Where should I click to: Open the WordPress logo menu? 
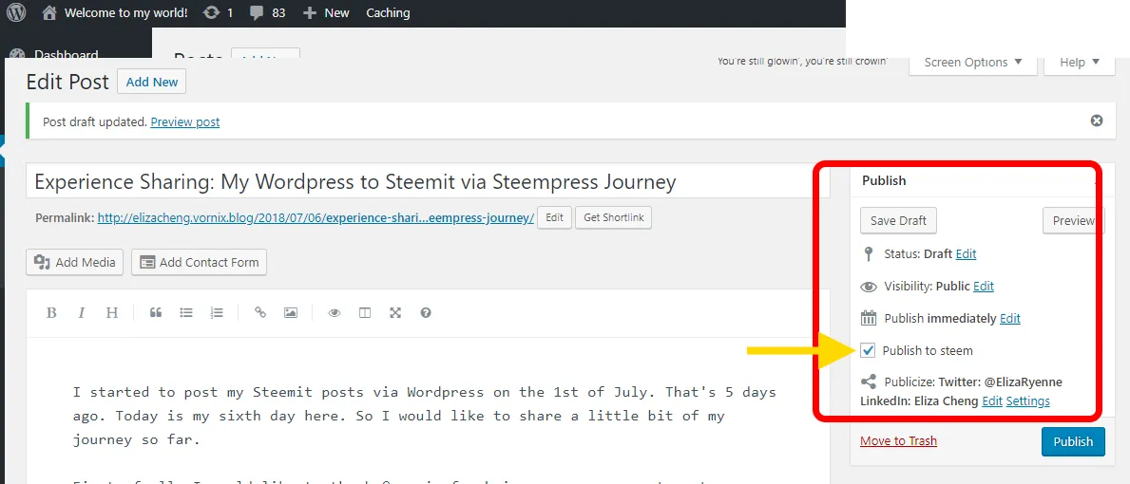coord(16,13)
